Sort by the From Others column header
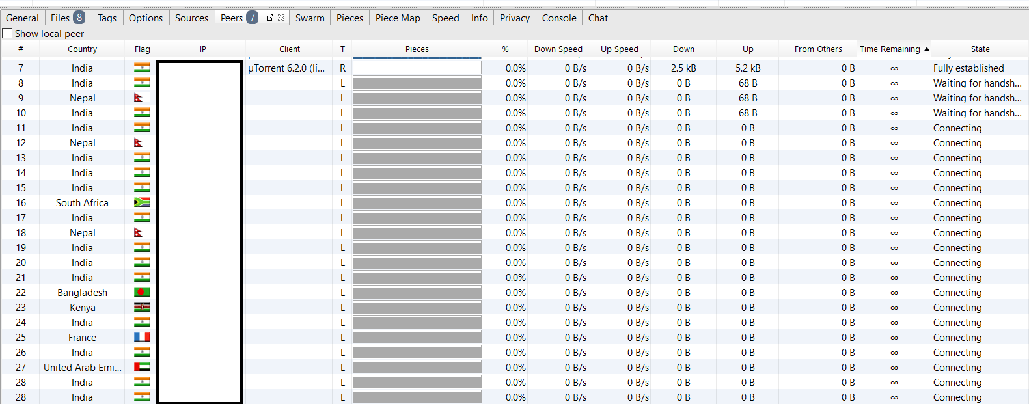The width and height of the screenshot is (1029, 404). 818,49
